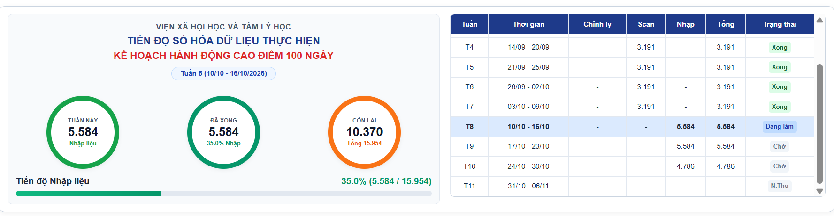Click the Trạng thái column header
834x216 pixels.
(x=780, y=24)
